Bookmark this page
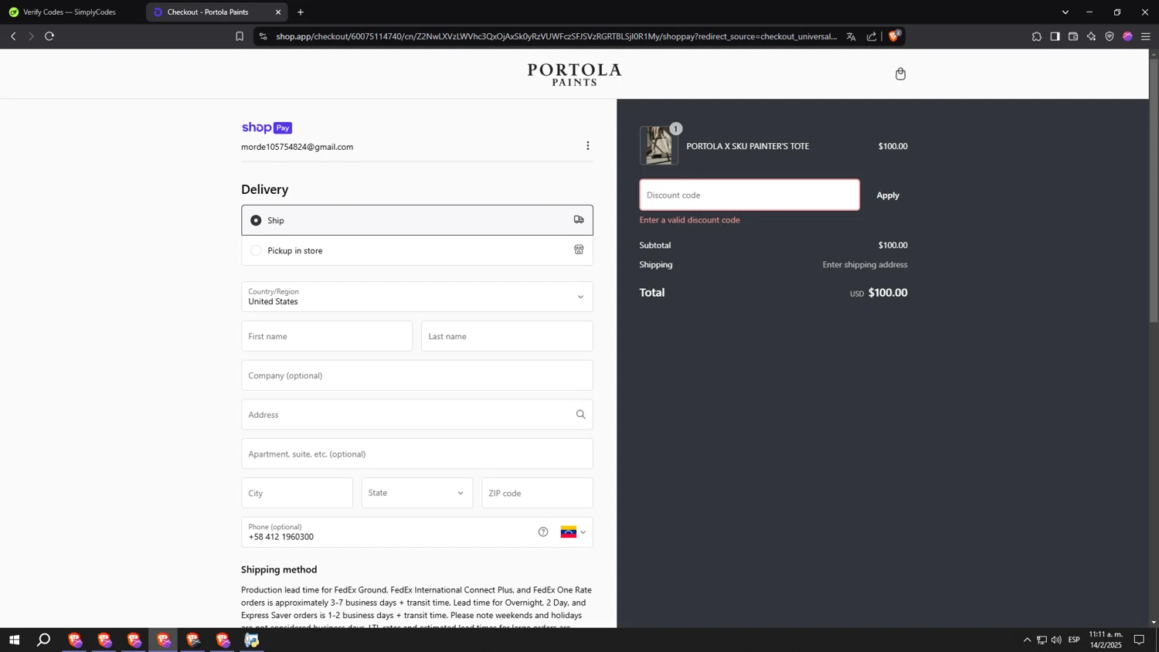The width and height of the screenshot is (1159, 652). point(240,36)
